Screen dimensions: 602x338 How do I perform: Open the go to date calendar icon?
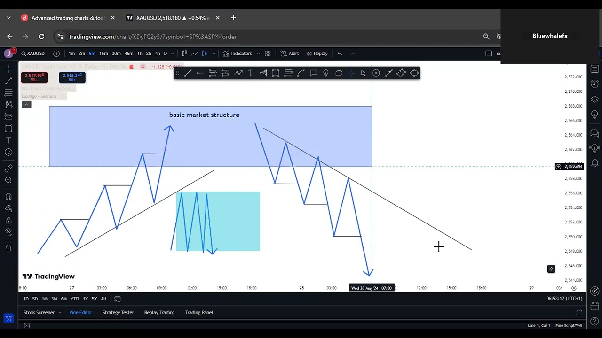click(x=117, y=299)
